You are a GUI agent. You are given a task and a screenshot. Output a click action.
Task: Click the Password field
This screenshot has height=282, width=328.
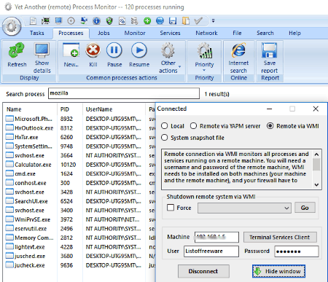pyautogui.click(x=297, y=251)
